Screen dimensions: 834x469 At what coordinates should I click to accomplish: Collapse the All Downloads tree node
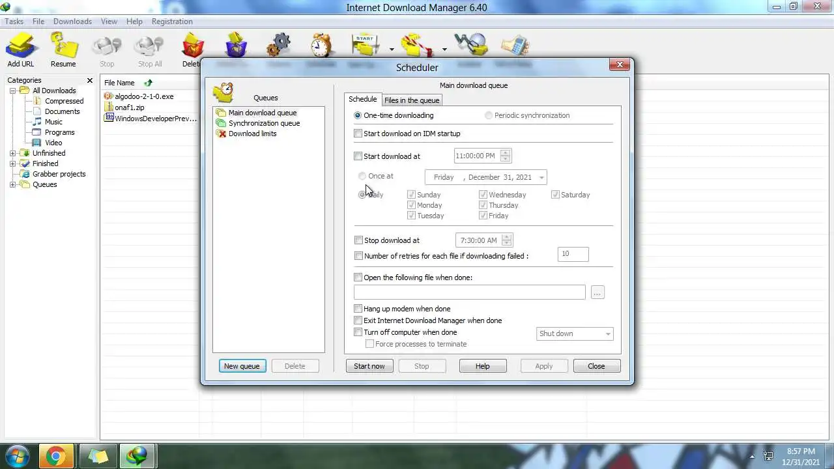point(12,91)
